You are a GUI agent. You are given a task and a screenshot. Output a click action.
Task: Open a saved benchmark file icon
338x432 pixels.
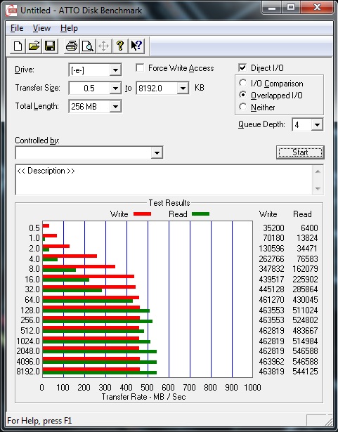[34, 46]
